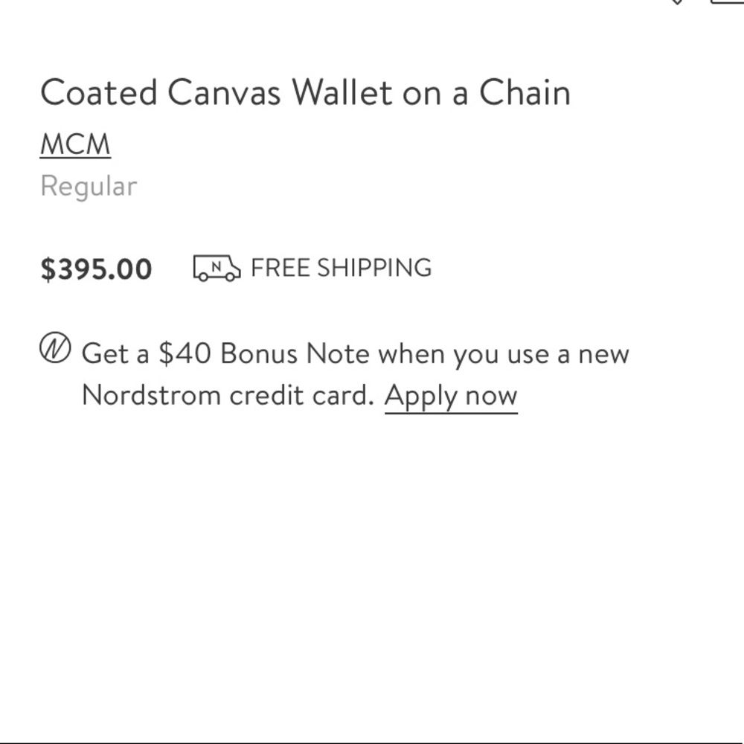The image size is (744, 744).
Task: Open the MCM brand page link
Action: click(75, 144)
